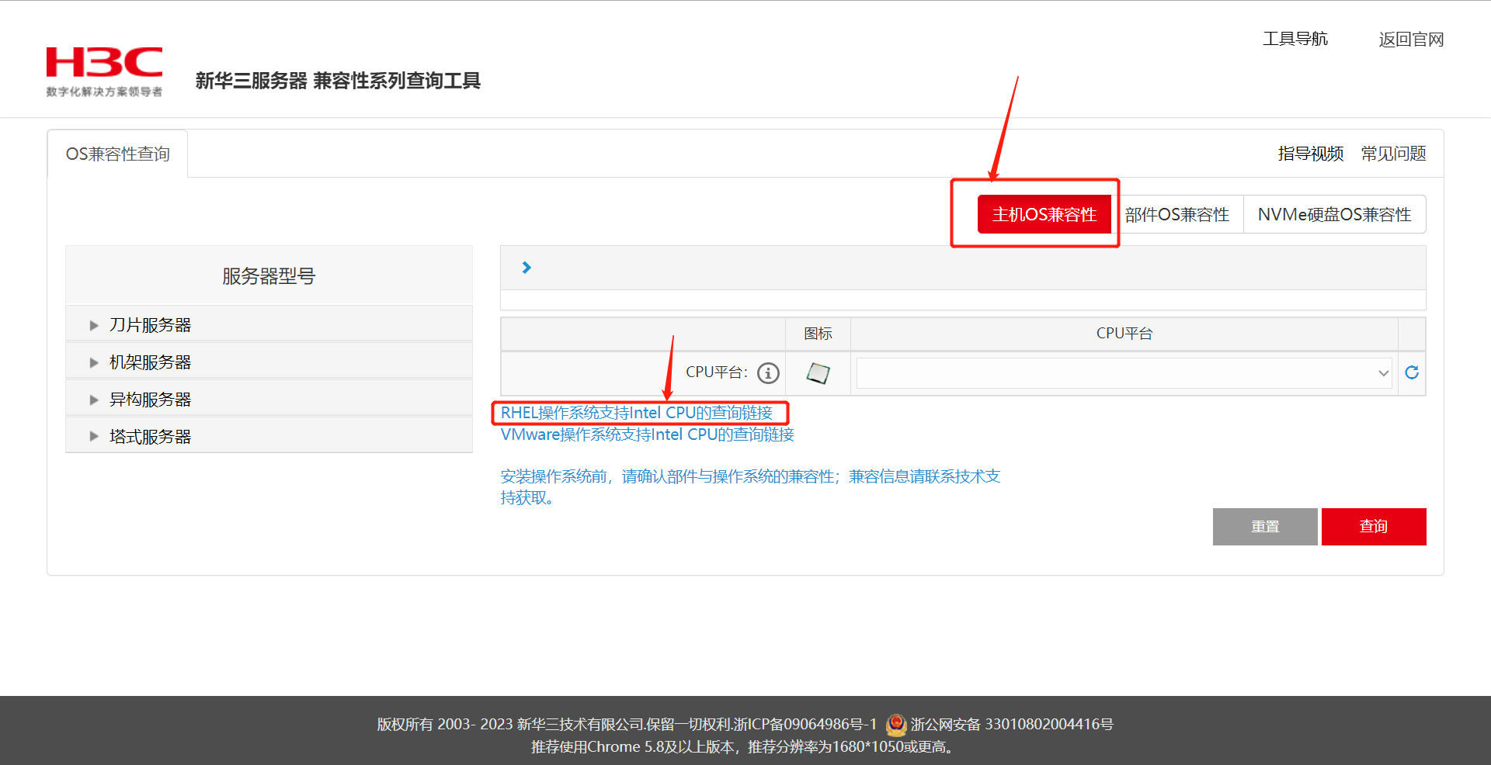Open the CPU平台 dropdown list
This screenshot has width=1491, height=765.
coord(1124,373)
